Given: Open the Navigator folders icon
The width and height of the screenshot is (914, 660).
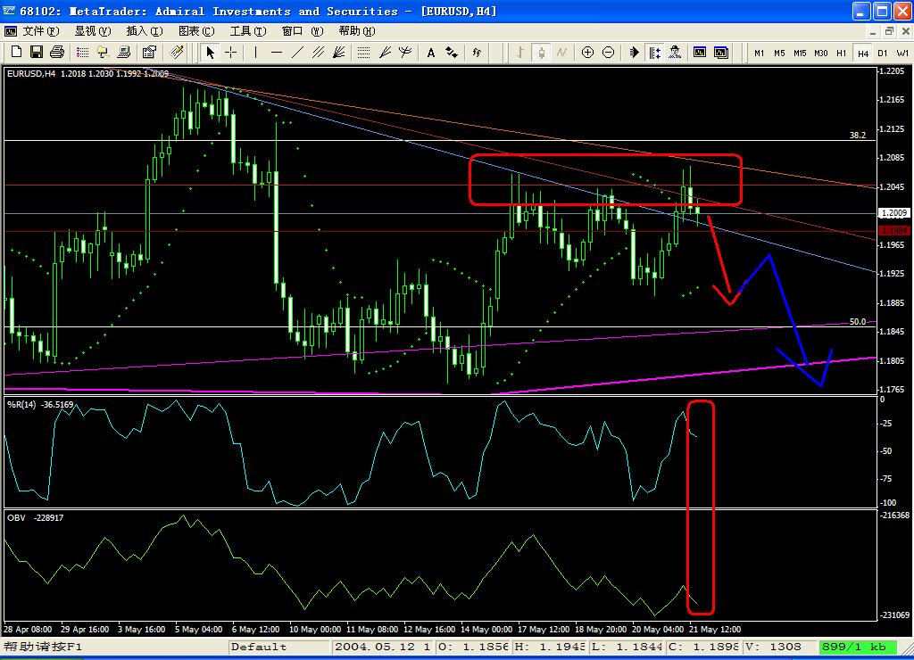Looking at the screenshot, I should pyautogui.click(x=104, y=53).
